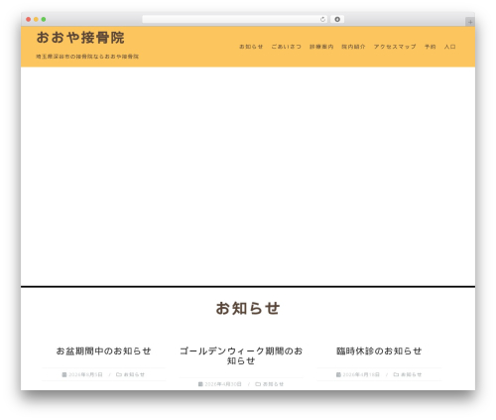Screen dimensions: 496x420
Task: Open お知らせ category under お盆期間中 post
Action: 134,374
